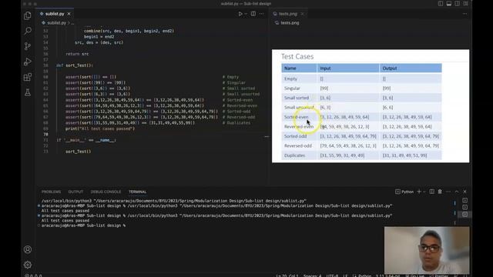Select the tests.png editor tab
The image size is (493, 277).
[288, 14]
